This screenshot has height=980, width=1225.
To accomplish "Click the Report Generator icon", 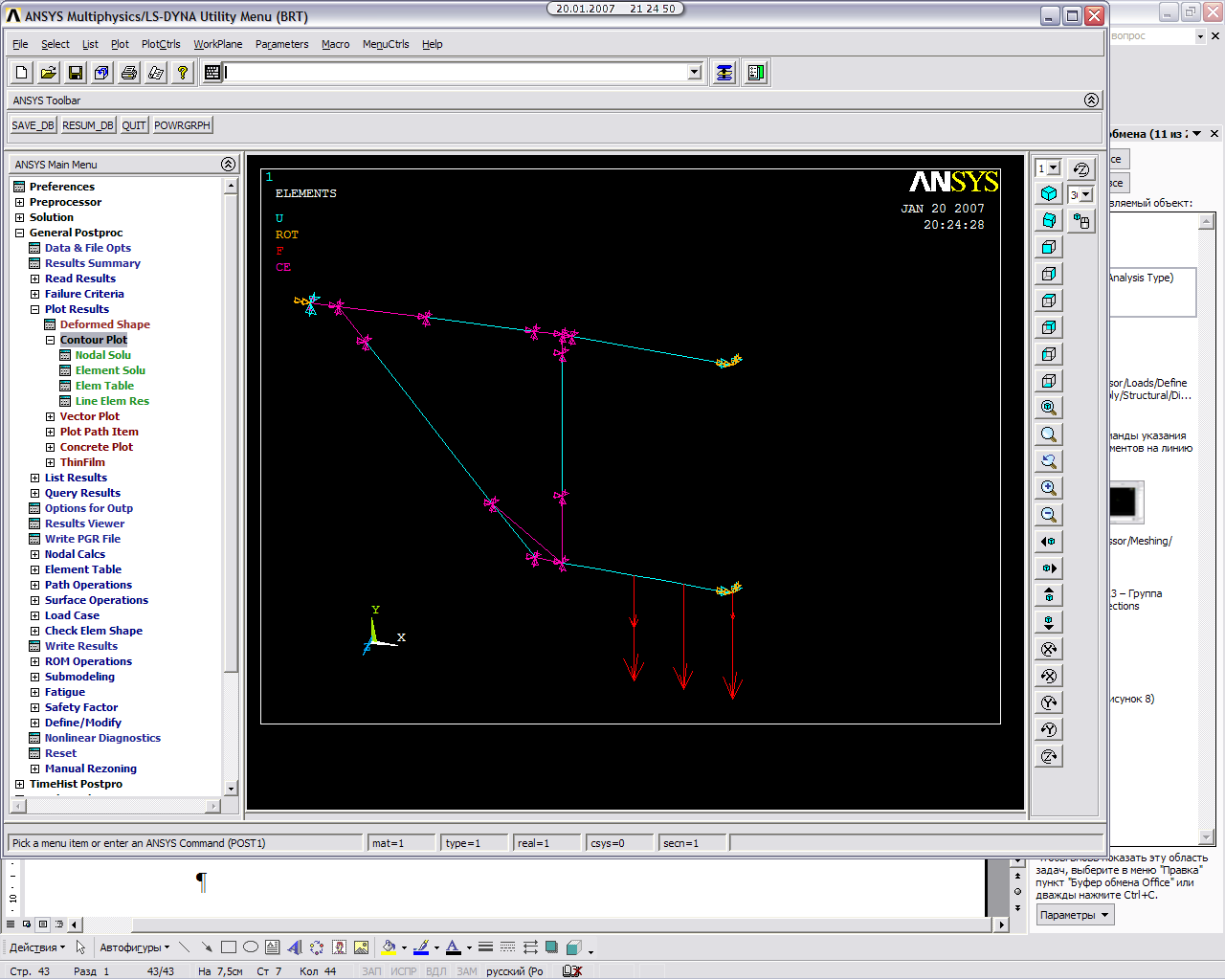I will tap(156, 73).
